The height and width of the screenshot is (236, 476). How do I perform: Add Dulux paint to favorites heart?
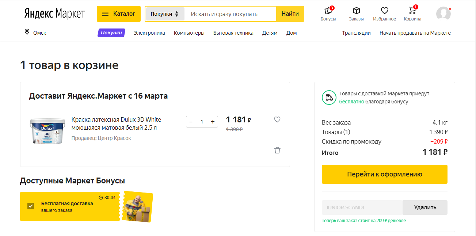pos(277,119)
